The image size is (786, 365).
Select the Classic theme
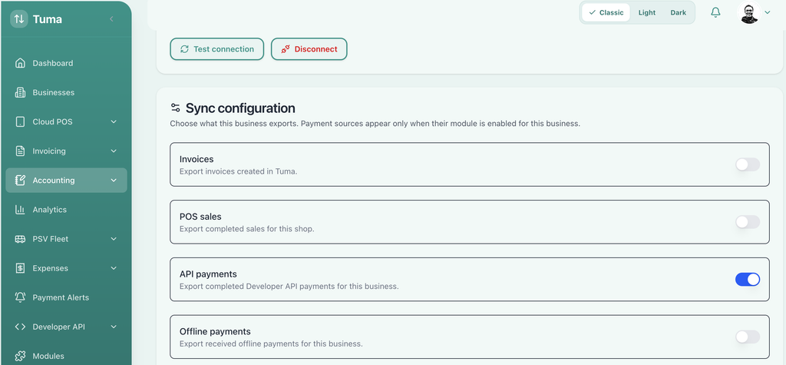pos(606,12)
